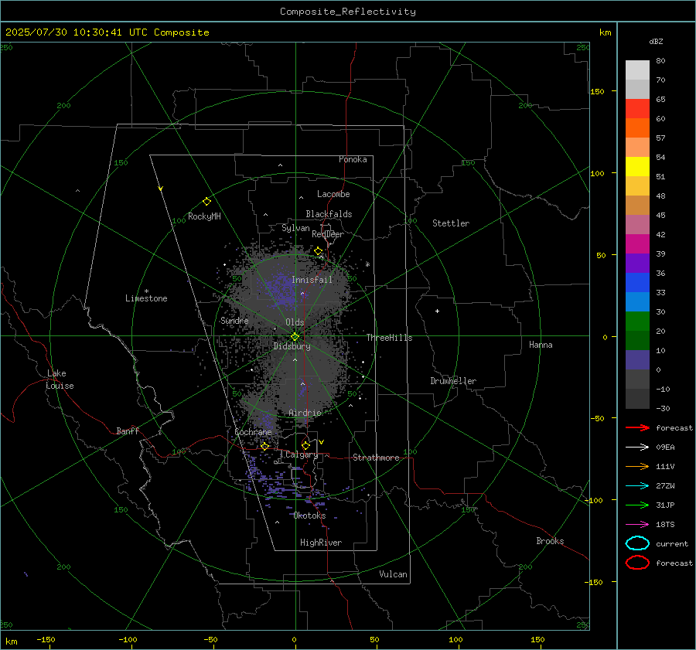
Task: Select the yellow V marker north of RockyMH
Action: point(161,189)
